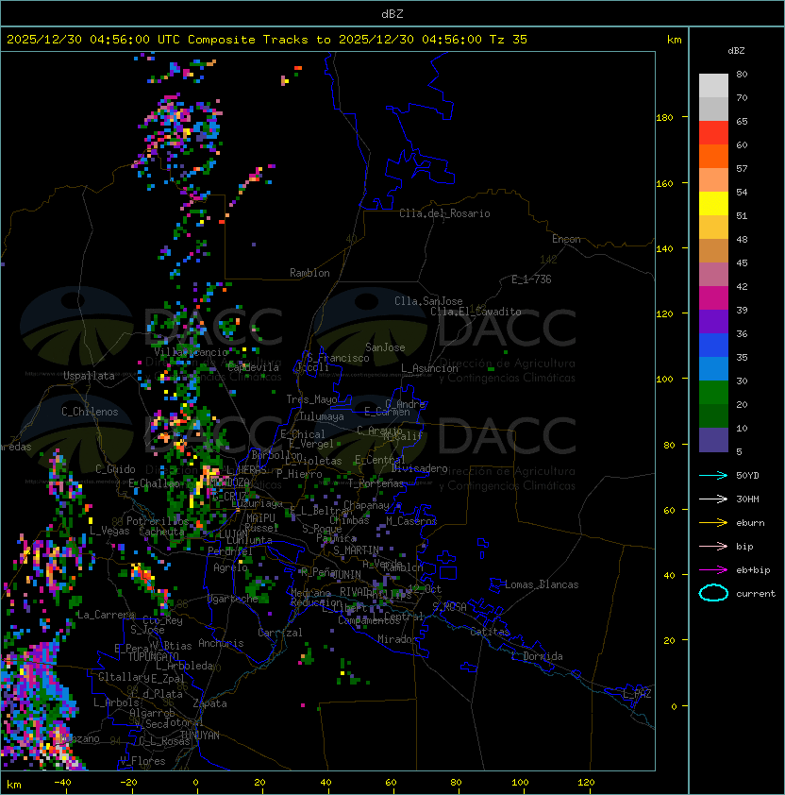This screenshot has width=785, height=795.
Task: Click the 'Catitas' map label
Action: pyautogui.click(x=490, y=632)
